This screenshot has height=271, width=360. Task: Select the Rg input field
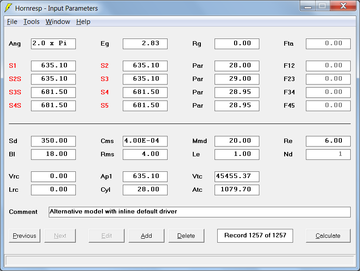(237, 43)
